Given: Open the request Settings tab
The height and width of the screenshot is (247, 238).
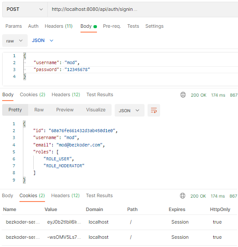Looking at the screenshot, I should pos(154,26).
